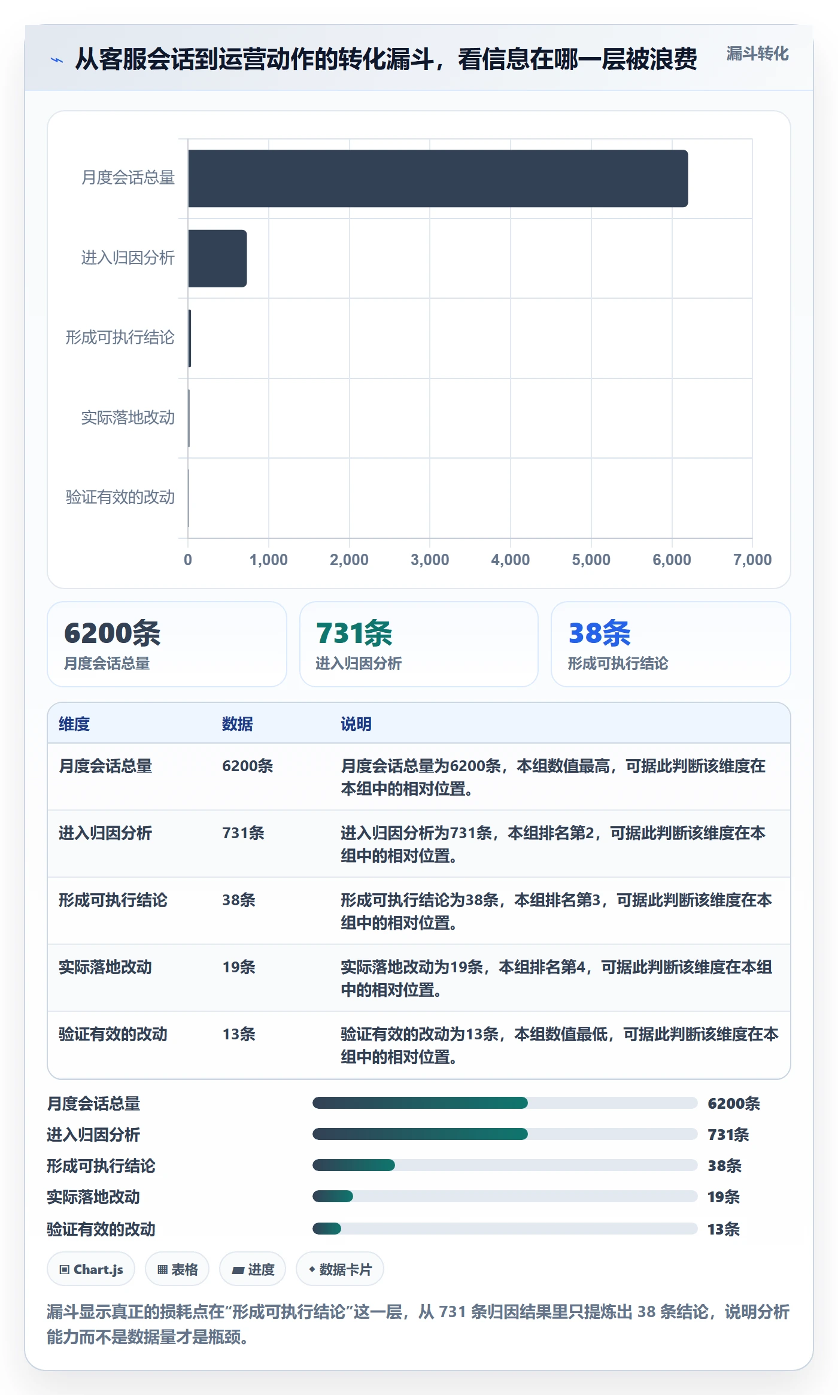Viewport: 838px width, 1395px height.
Task: Select the Chart.js chip
Action: point(91,1269)
